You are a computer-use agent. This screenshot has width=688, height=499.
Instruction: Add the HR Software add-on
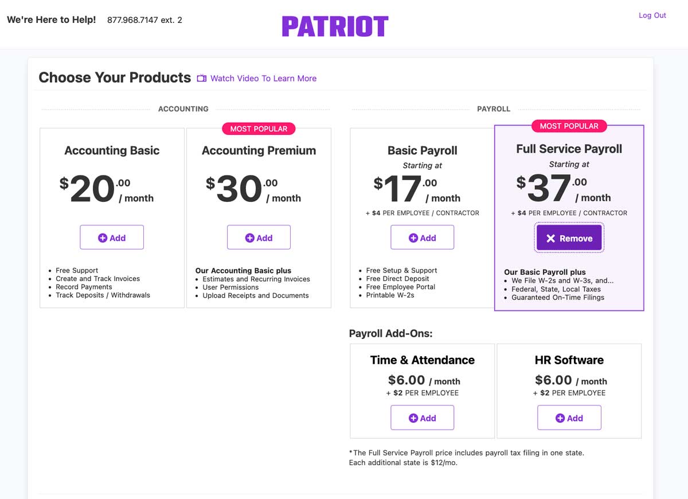[569, 418]
